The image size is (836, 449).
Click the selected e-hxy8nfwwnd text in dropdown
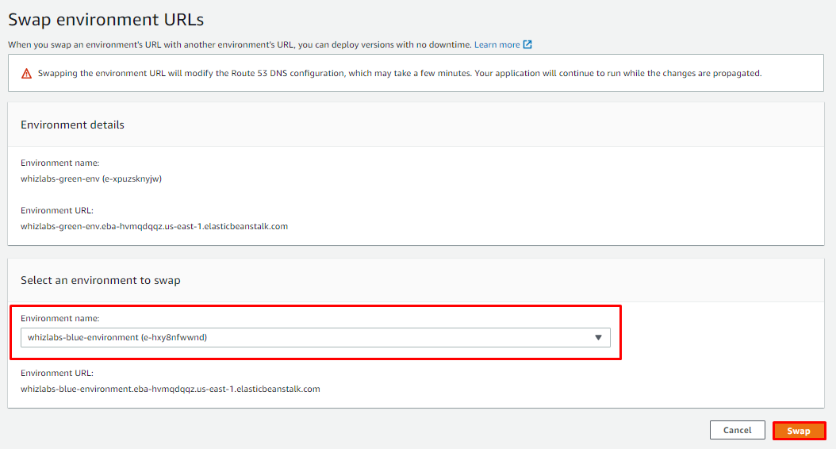pyautogui.click(x=174, y=338)
